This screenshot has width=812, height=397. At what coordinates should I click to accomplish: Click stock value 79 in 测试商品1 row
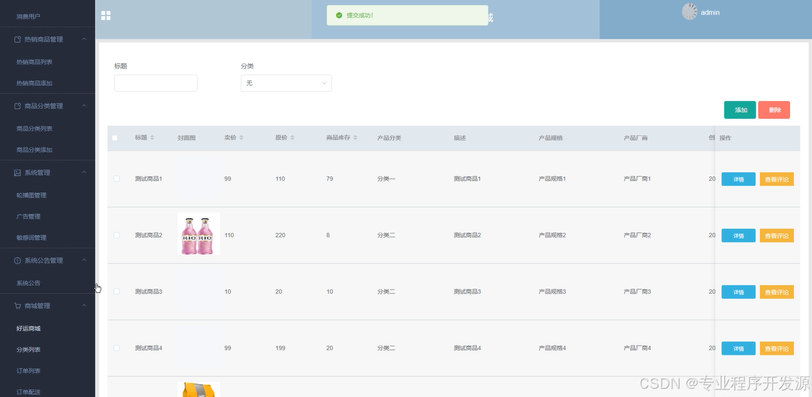click(x=330, y=178)
